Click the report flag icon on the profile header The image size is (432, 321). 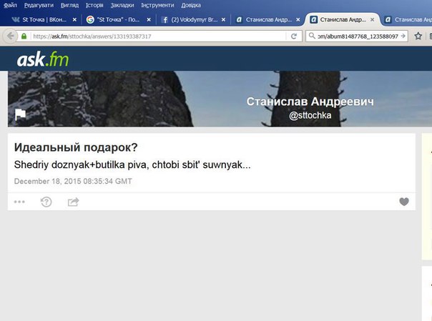tap(20, 114)
